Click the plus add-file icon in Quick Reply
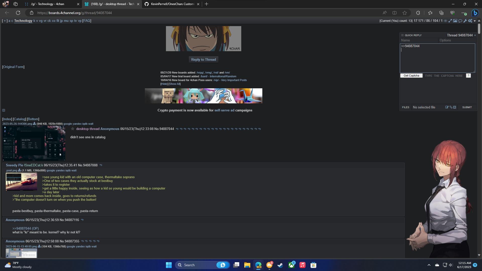482x271 pixels. click(x=455, y=107)
